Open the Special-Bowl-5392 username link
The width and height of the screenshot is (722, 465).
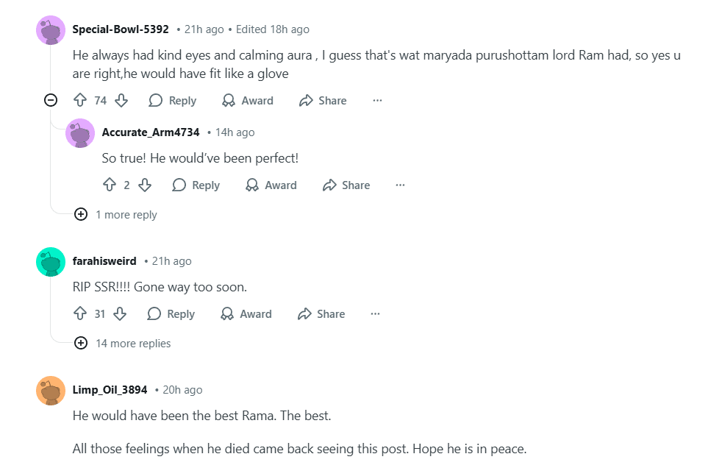pyautogui.click(x=121, y=29)
